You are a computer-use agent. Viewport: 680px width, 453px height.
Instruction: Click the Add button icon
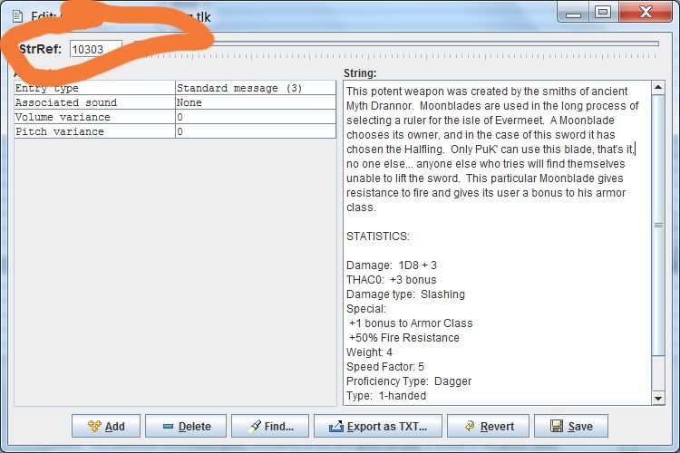coord(93,426)
